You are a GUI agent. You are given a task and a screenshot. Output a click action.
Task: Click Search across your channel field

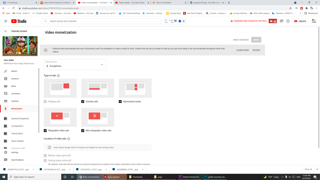pos(101,21)
